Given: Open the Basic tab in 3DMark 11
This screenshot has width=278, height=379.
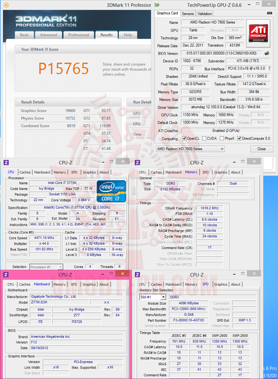Looking at the screenshot, I should [x=24, y=35].
